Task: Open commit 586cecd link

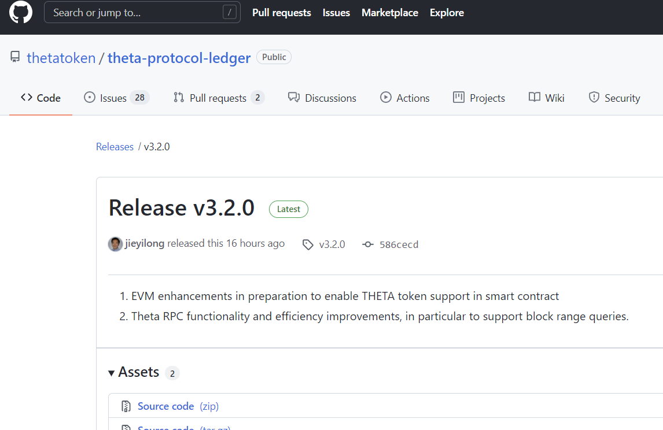Action: 399,244
